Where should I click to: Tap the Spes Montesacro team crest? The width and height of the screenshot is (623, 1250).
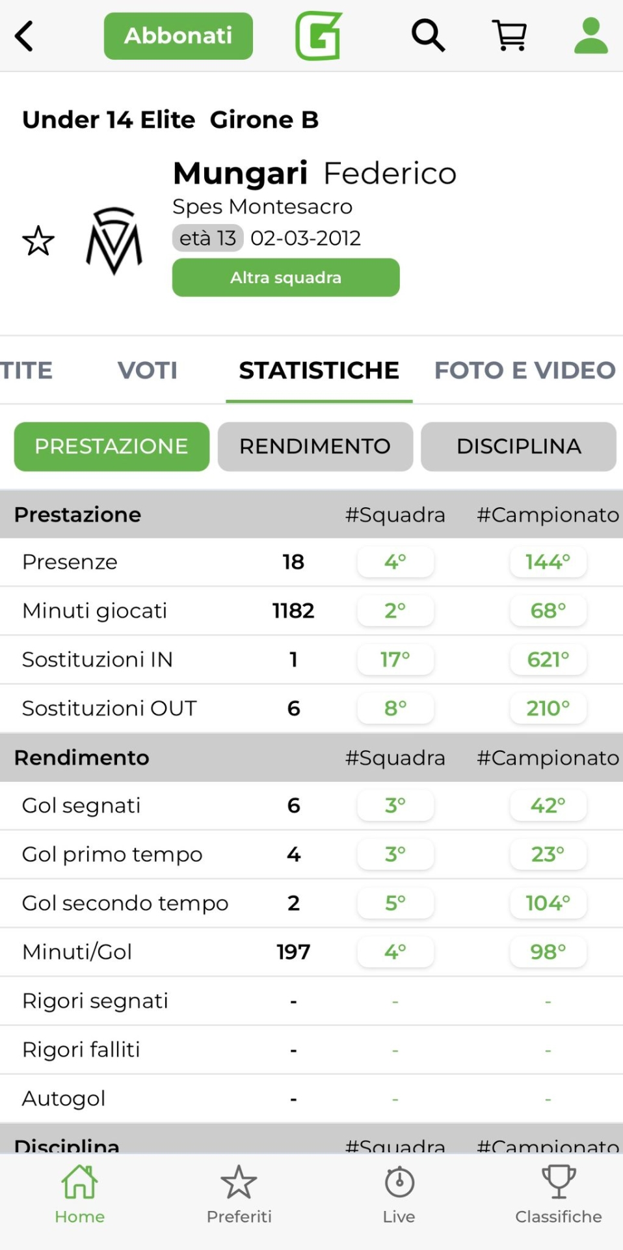coord(114,241)
